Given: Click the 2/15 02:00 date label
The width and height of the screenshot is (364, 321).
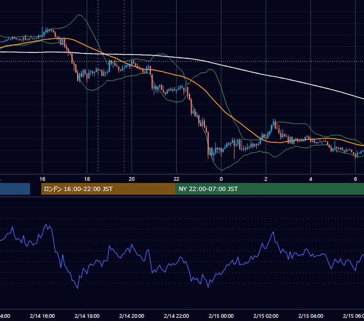Looking at the screenshot, I should (266, 316).
